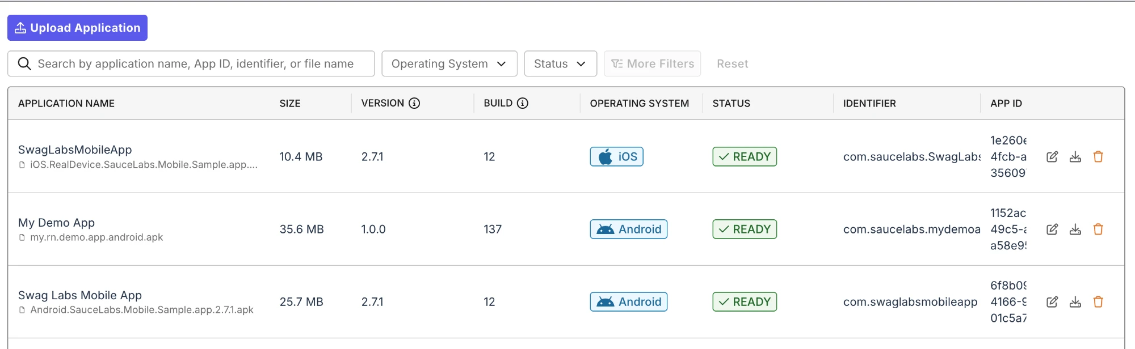Click identifier com.saucelabs.SwagLabs

912,157
